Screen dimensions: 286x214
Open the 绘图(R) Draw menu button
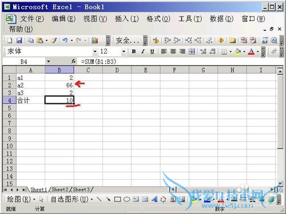(21, 199)
